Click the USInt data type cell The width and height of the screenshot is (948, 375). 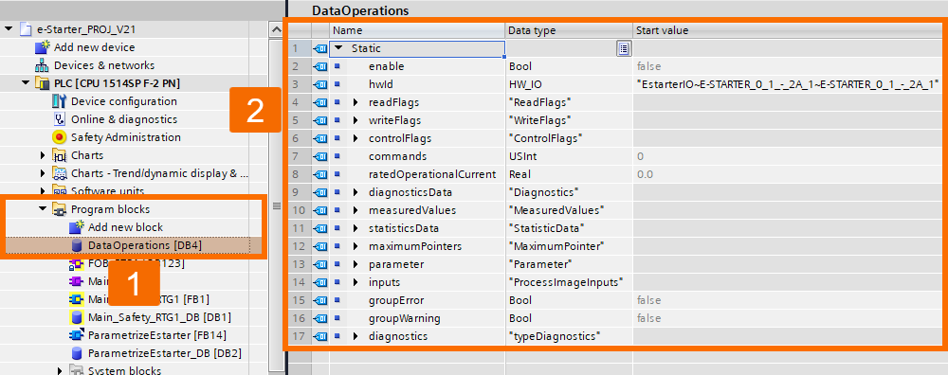[569, 156]
